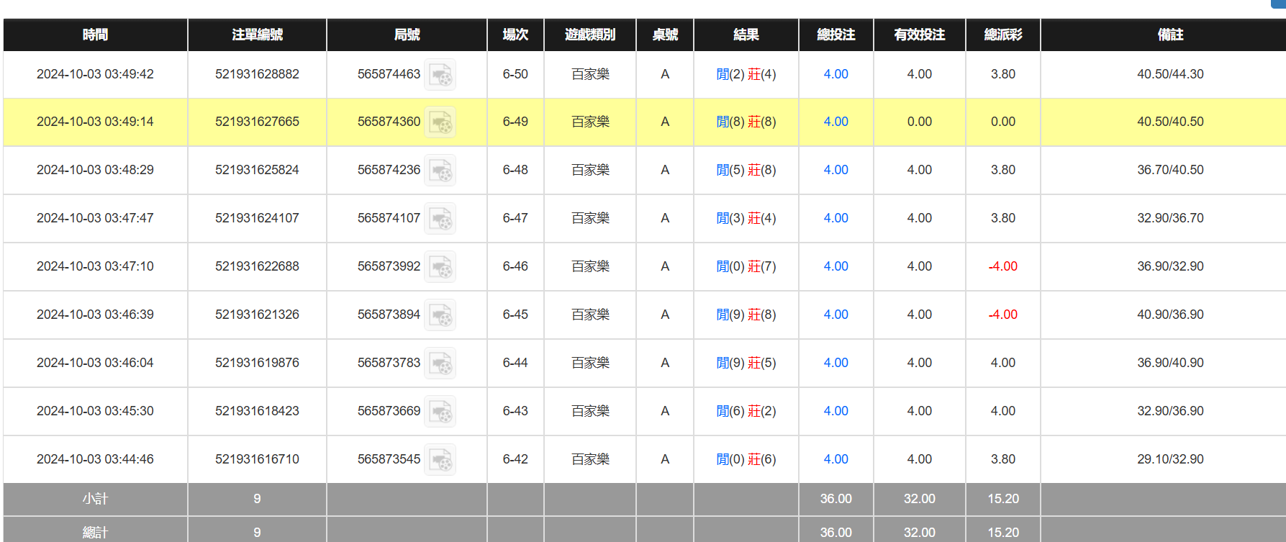
Task: Open replay icon for round 565873783
Action: click(x=440, y=363)
